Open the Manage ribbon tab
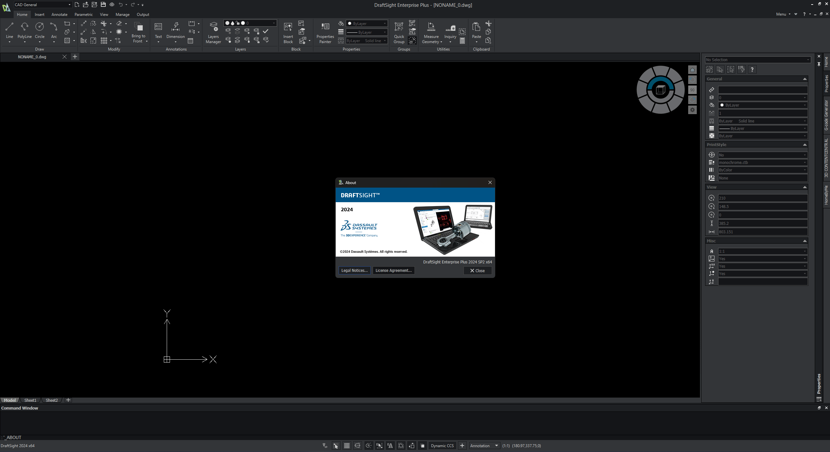The width and height of the screenshot is (830, 452). 122,15
